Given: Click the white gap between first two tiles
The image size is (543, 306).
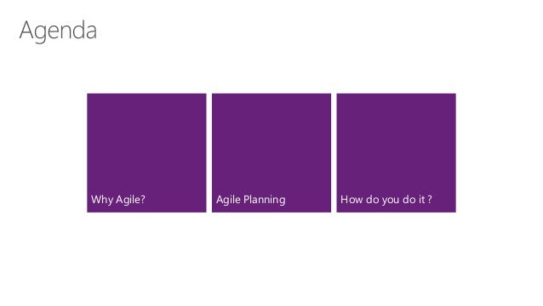Looking at the screenshot, I should tap(209, 153).
